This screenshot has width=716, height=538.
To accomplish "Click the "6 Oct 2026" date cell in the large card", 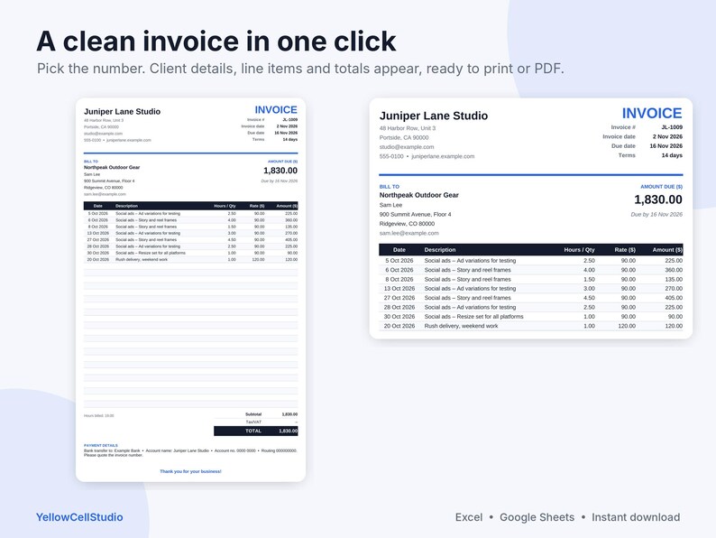I will coord(399,270).
